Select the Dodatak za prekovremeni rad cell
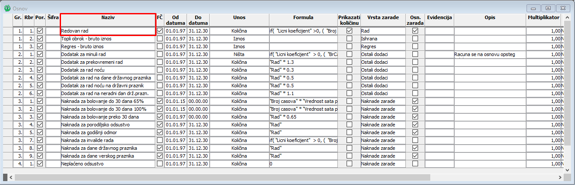 click(x=108, y=62)
